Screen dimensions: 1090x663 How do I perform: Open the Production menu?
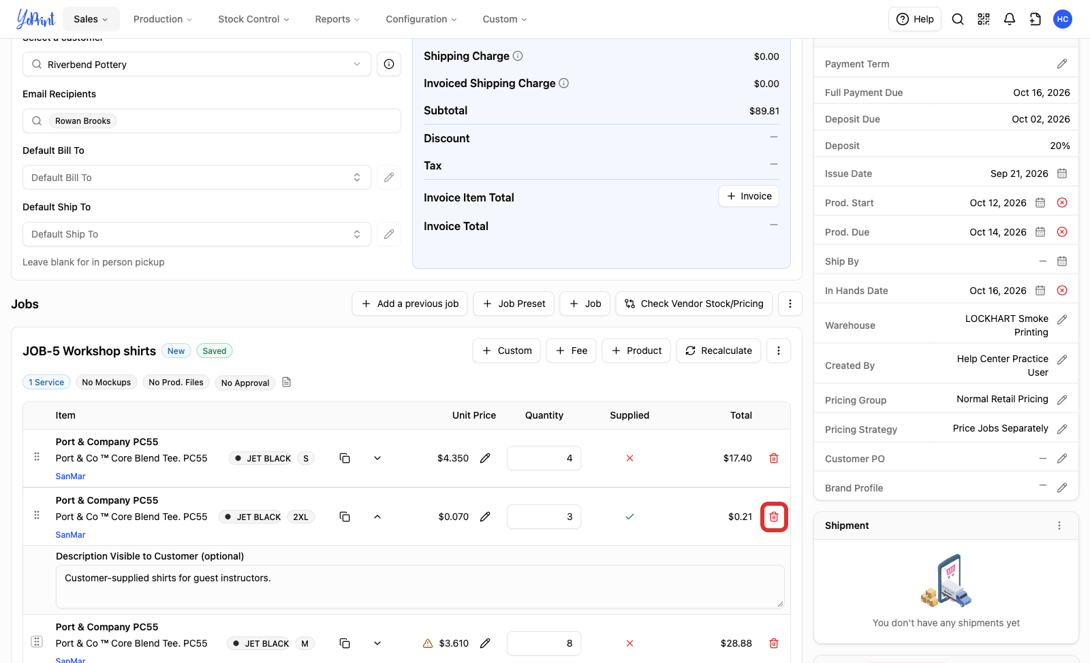(x=163, y=19)
